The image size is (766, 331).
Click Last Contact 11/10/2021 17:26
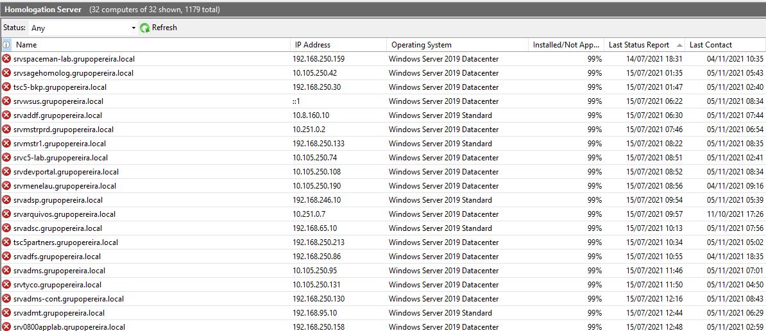(x=735, y=214)
